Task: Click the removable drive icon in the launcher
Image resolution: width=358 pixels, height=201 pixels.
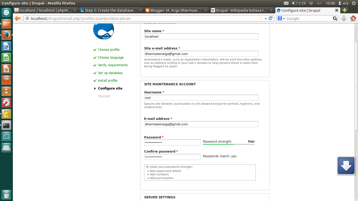Action: click(x=6, y=148)
